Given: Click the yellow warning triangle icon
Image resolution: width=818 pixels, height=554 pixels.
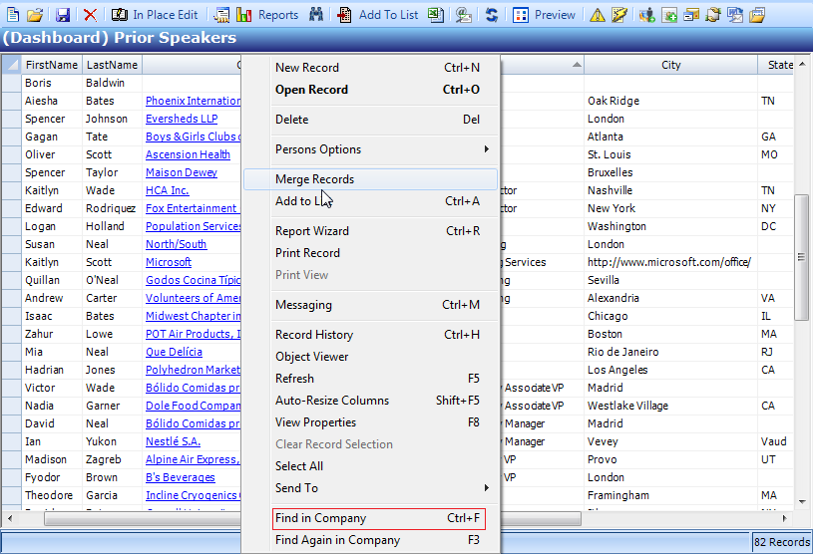Looking at the screenshot, I should (x=597, y=15).
